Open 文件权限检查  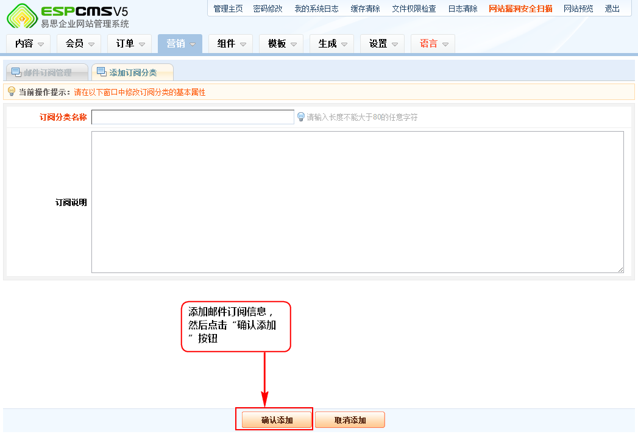414,9
